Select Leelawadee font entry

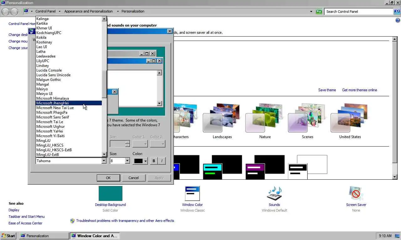point(69,56)
